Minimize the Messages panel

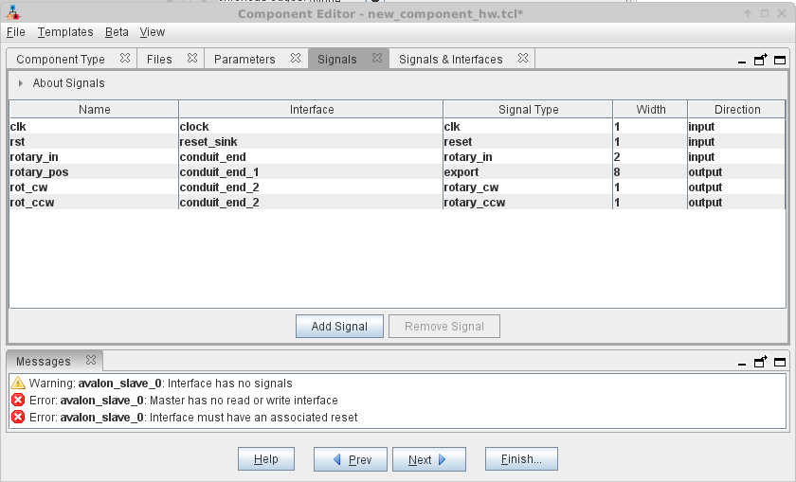(743, 363)
